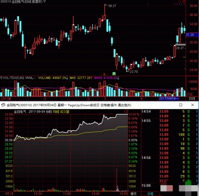Click the diamond icon atop the daily chart

pyautogui.click(x=179, y=2)
